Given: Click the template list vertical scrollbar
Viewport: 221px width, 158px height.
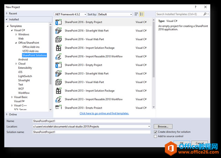Looking at the screenshot, I should (154, 49).
